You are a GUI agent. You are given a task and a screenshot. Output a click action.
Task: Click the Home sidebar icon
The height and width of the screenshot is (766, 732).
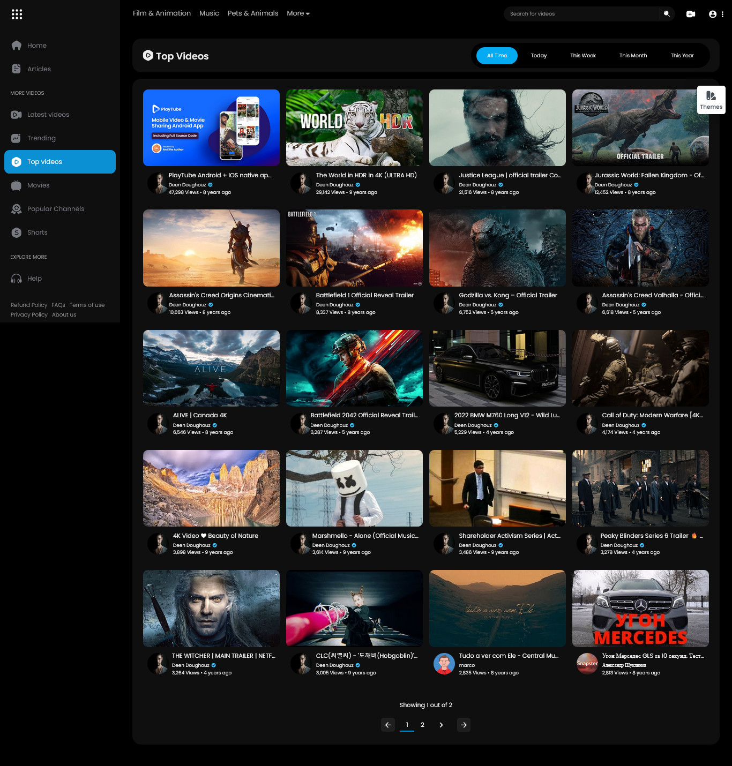[x=17, y=46]
